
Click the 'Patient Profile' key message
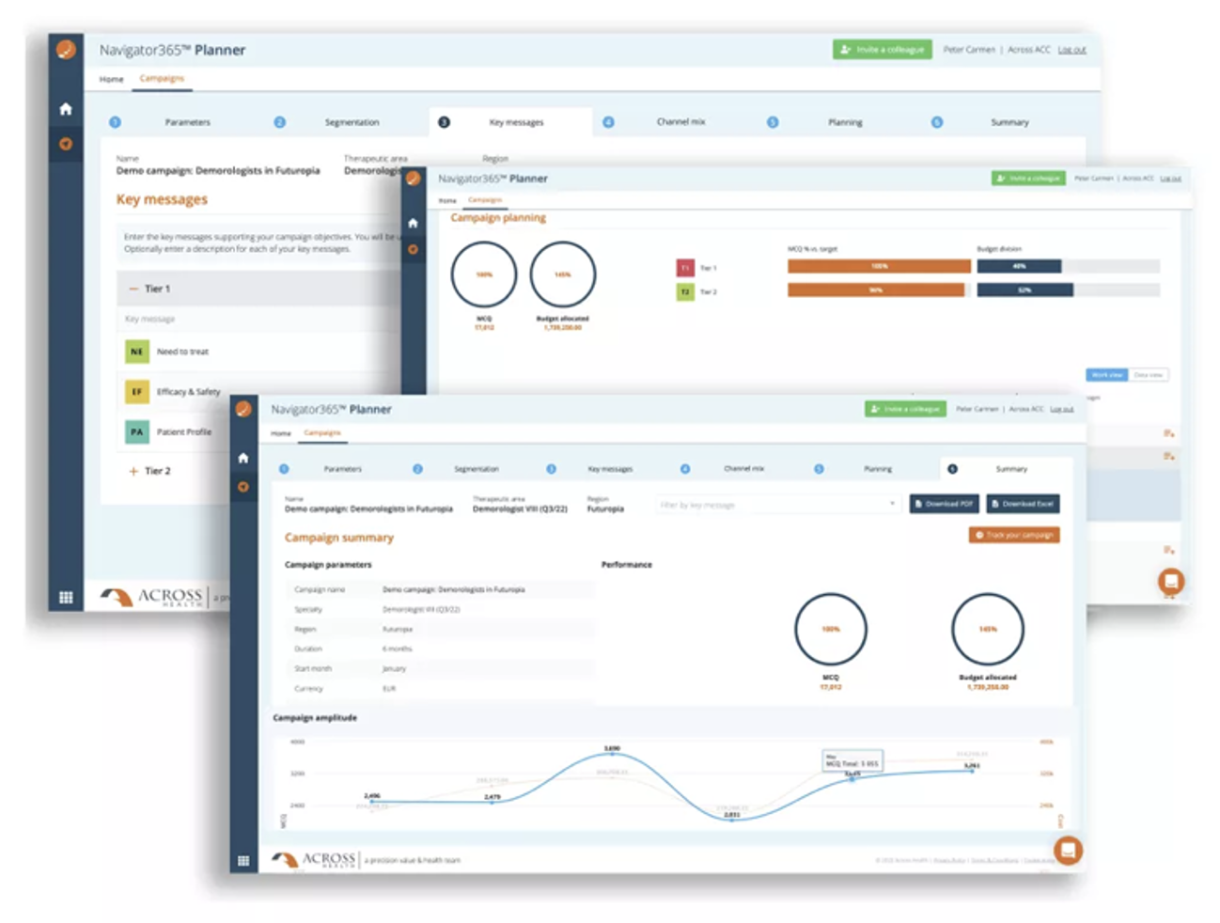[184, 431]
